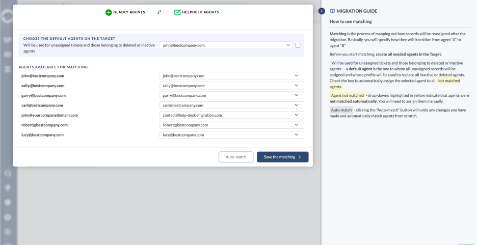477x245 pixels.
Task: Click source agent john@yourcompanydomain.com text
Action: 50,115
